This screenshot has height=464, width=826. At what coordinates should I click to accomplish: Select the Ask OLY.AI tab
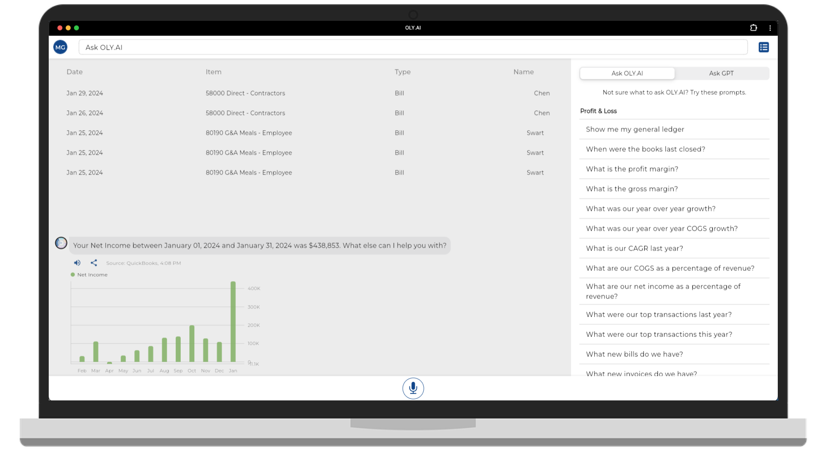click(627, 73)
